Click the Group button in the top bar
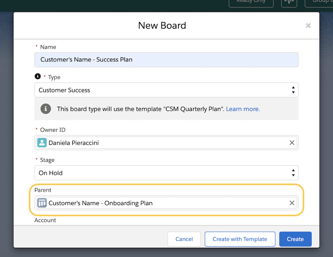 [321, 2]
